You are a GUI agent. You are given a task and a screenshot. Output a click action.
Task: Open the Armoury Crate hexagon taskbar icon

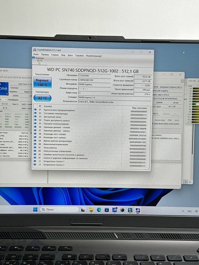122,210
